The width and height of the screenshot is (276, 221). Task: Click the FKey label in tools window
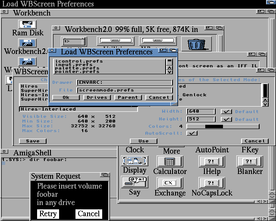(250, 150)
